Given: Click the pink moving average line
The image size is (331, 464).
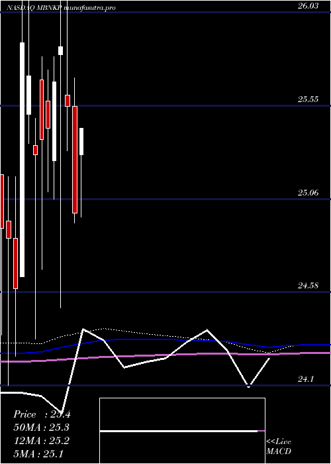Looking at the screenshot, I should pyautogui.click(x=165, y=355).
